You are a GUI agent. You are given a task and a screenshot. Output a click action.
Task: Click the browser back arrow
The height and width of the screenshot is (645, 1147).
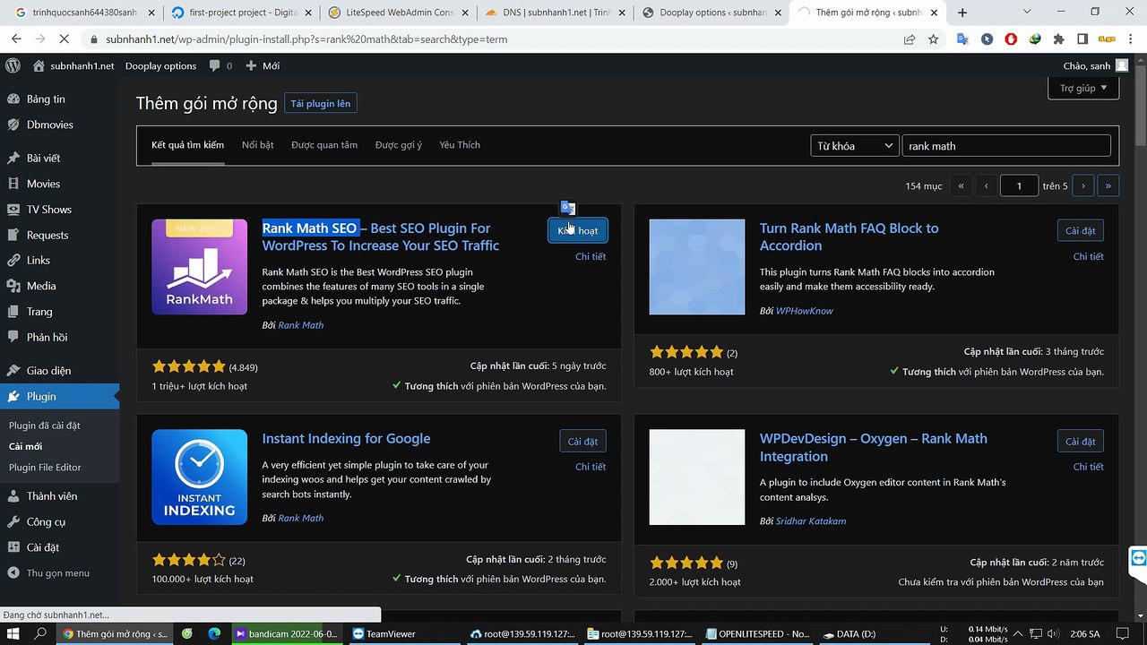[x=16, y=39]
